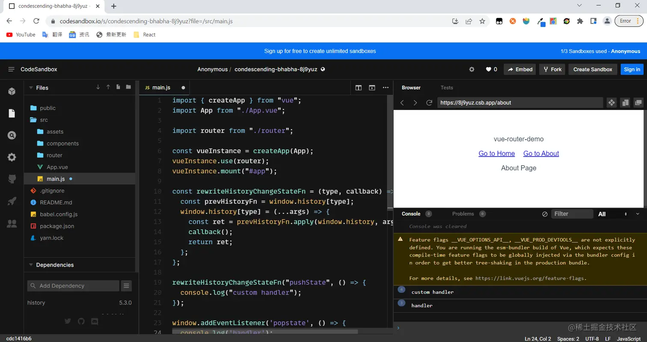647x342 pixels.
Task: Click the preview URL address field
Action: click(520, 103)
